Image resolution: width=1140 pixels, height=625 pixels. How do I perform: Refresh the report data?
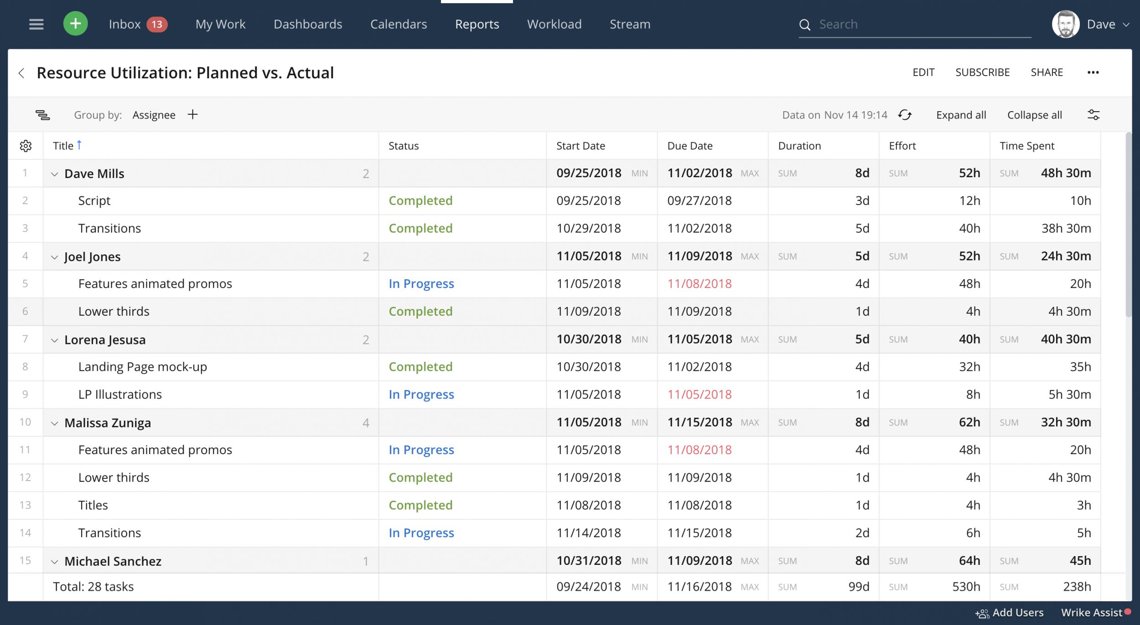(x=905, y=115)
